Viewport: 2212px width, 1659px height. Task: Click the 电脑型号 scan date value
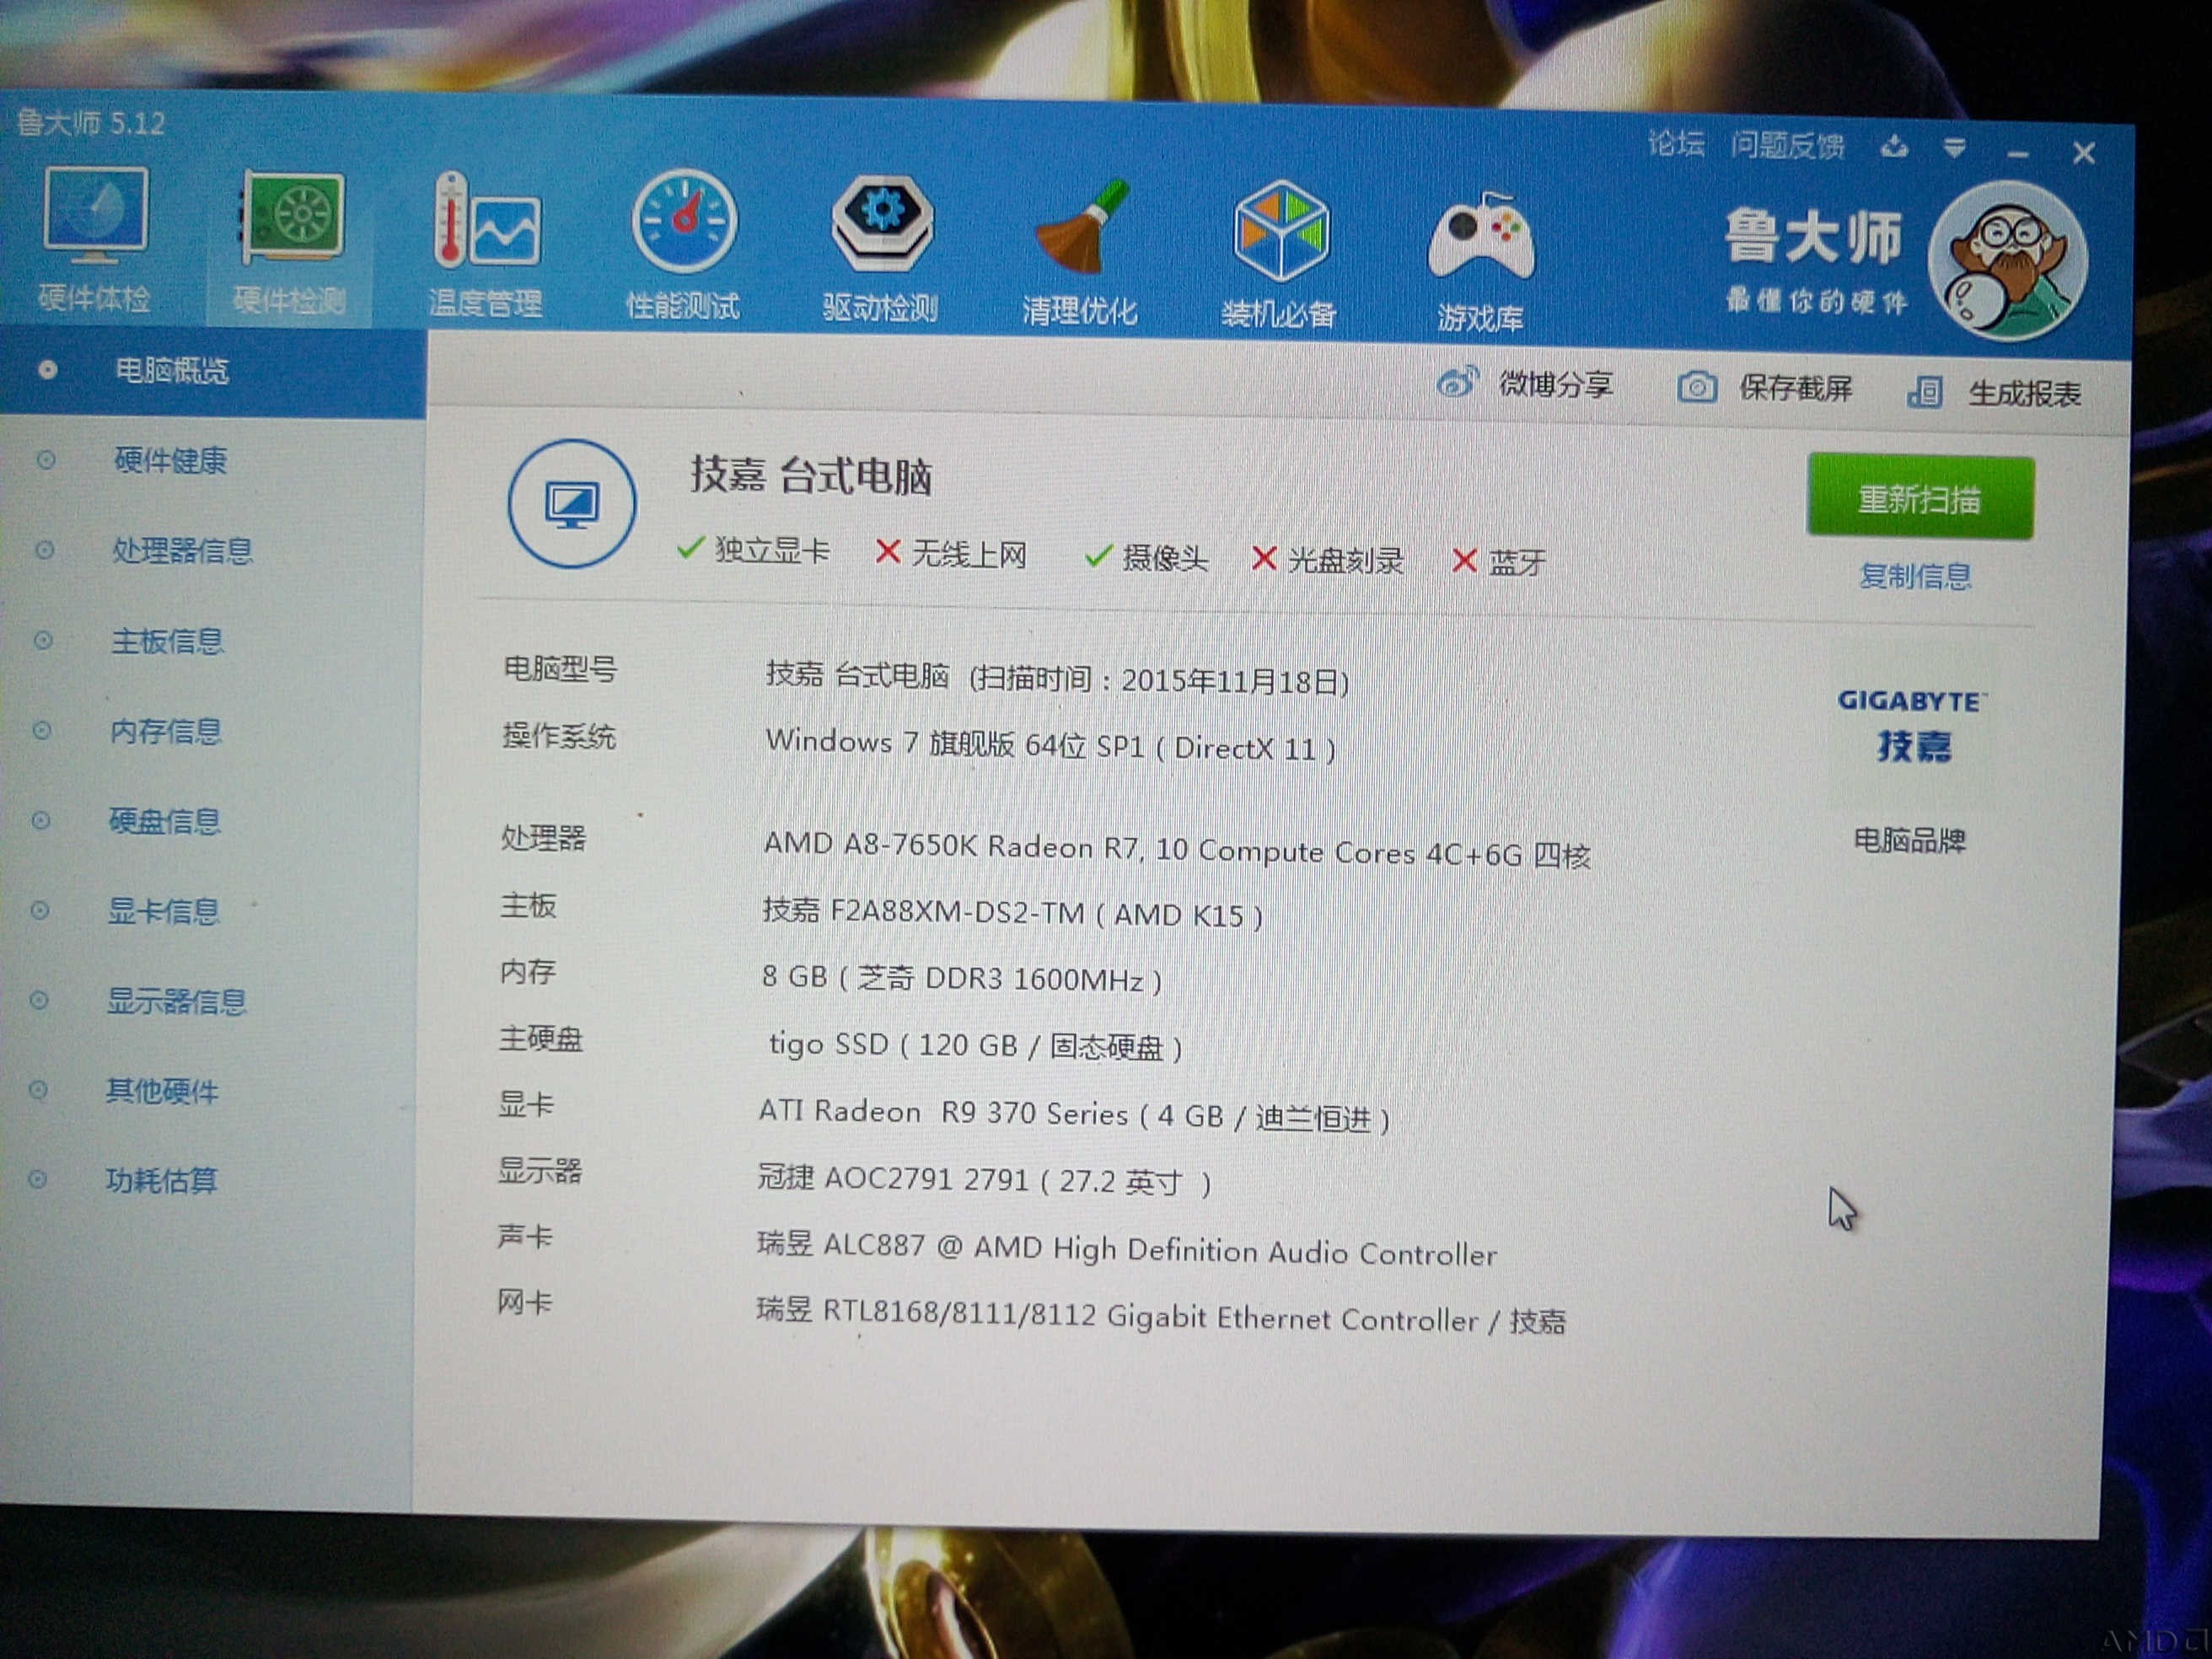pyautogui.click(x=1057, y=678)
